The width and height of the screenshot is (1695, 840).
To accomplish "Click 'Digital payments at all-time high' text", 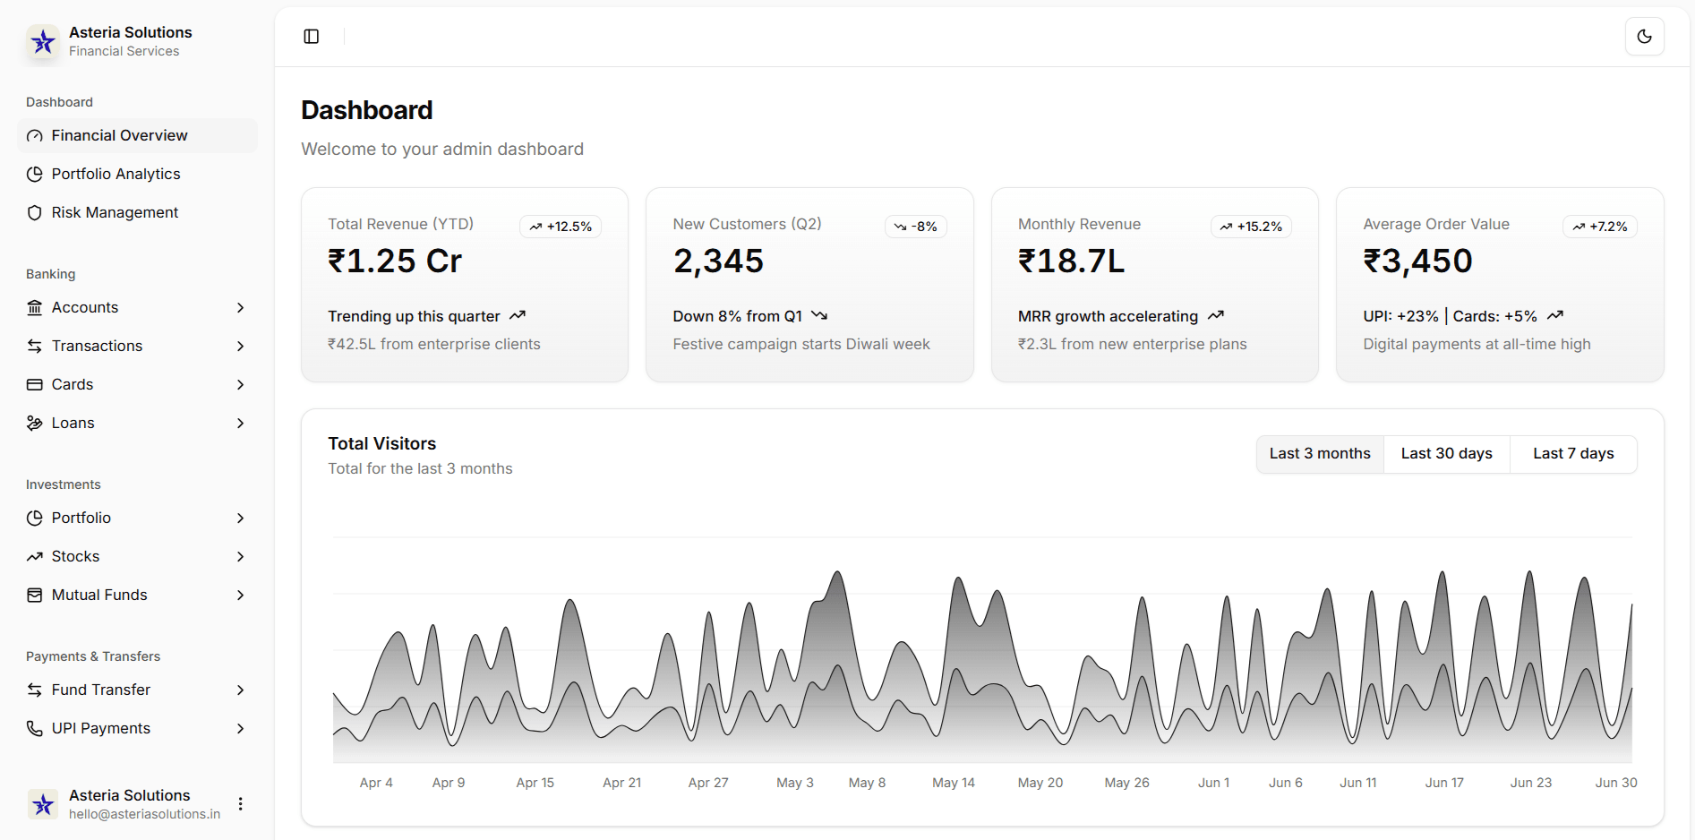I will pyautogui.click(x=1477, y=345).
